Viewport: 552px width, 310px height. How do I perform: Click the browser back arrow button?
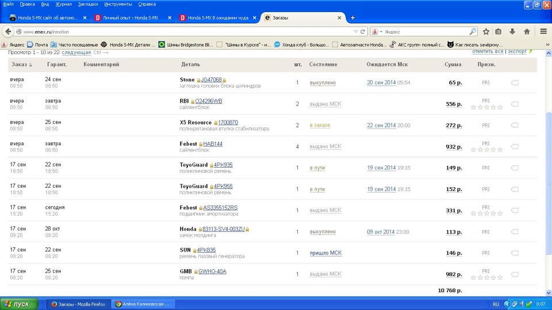tap(8, 32)
